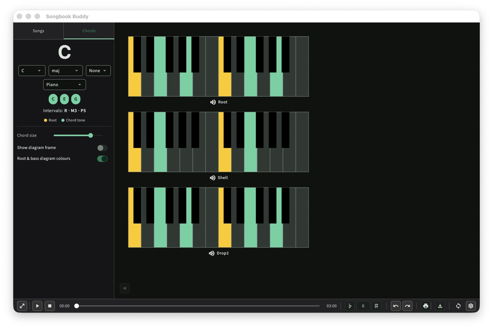493x329 pixels.
Task: Click the Shell piano diagram
Action: pyautogui.click(x=218, y=142)
